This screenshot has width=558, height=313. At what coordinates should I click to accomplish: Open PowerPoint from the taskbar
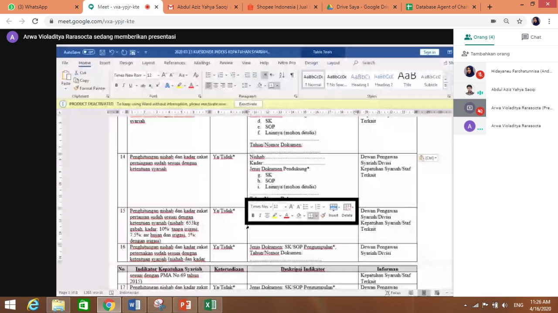(185, 305)
